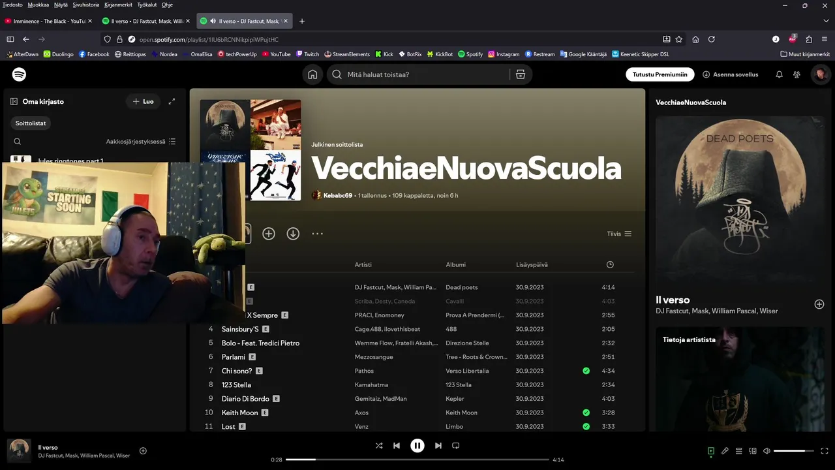Click the Dead Poets album art
Image resolution: width=835 pixels, height=470 pixels.
[740, 200]
